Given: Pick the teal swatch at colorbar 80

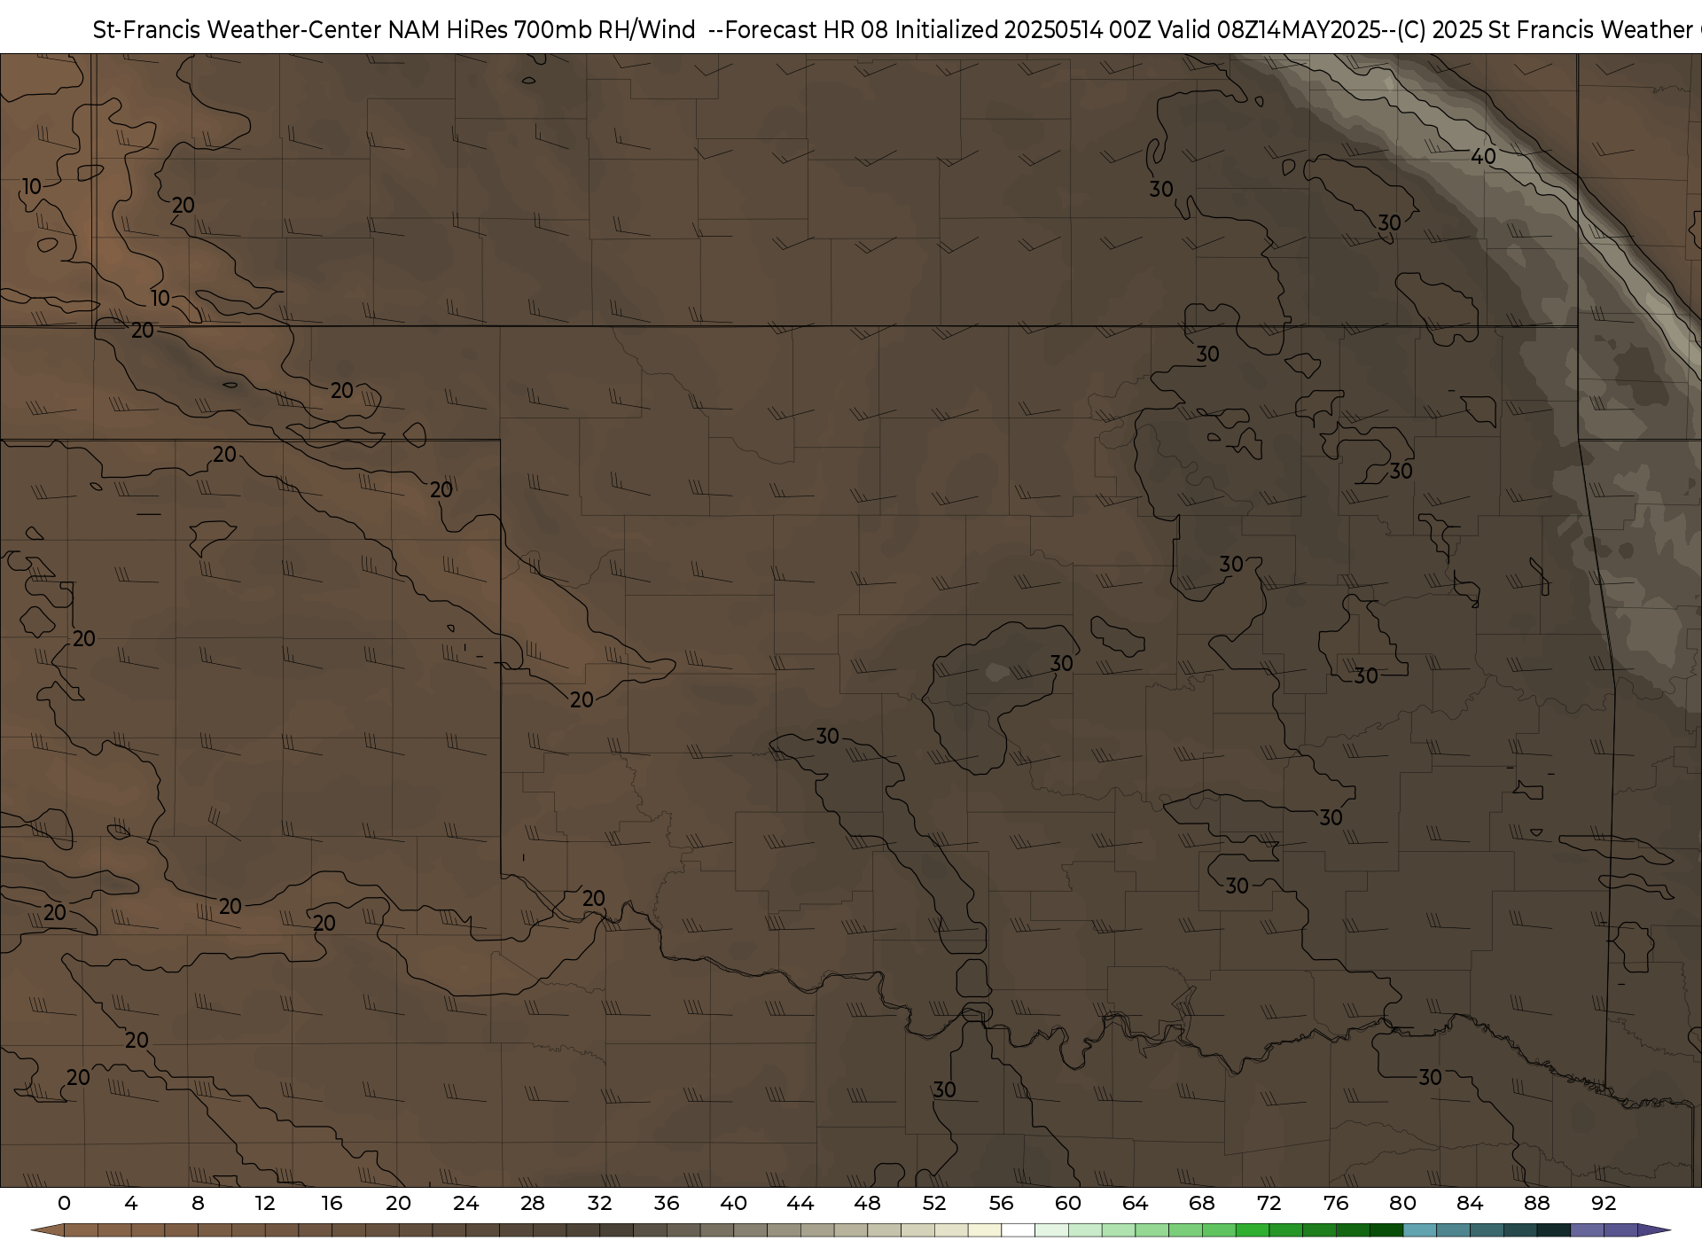Looking at the screenshot, I should tap(1419, 1230).
